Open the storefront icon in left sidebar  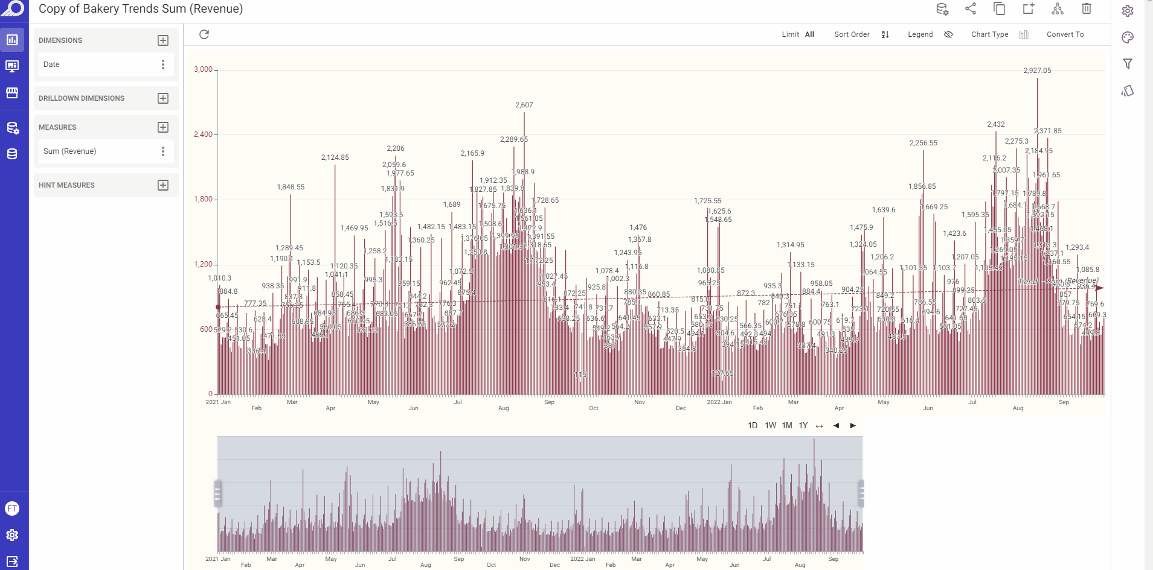tap(12, 93)
